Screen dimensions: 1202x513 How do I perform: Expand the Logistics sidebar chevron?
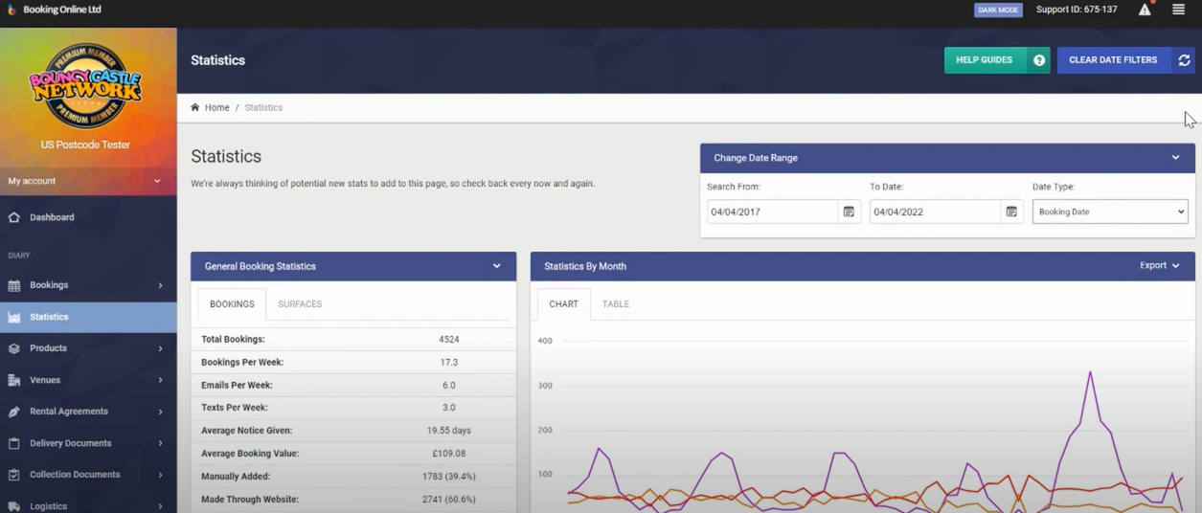tap(160, 506)
